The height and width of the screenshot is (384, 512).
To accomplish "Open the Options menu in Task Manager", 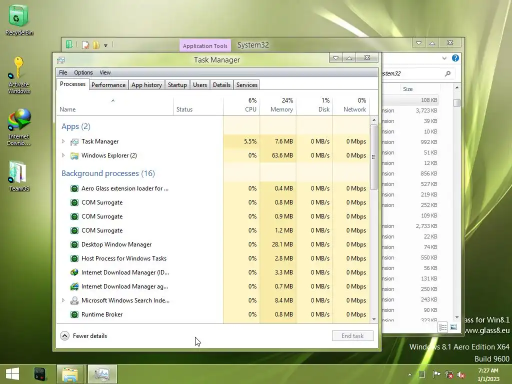I will (83, 72).
